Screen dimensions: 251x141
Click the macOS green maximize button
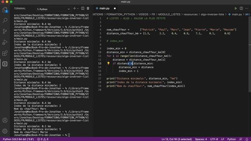[11, 2]
